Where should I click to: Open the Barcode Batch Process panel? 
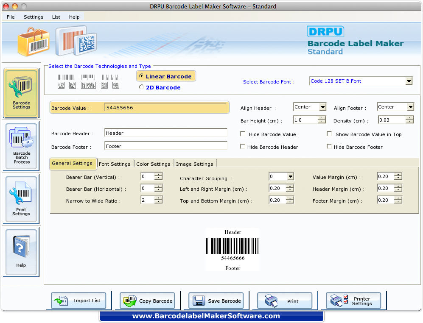pos(21,146)
